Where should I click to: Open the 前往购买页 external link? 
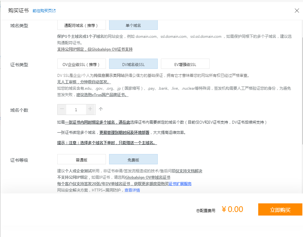coord(44,11)
